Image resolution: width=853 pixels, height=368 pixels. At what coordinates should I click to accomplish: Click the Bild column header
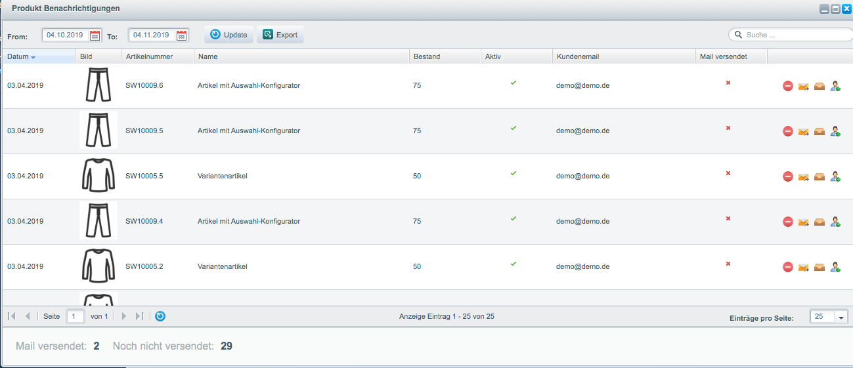99,56
